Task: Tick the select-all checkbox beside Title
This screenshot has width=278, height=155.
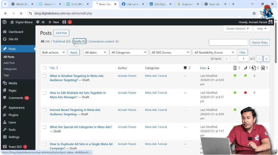Action: (x=45, y=68)
